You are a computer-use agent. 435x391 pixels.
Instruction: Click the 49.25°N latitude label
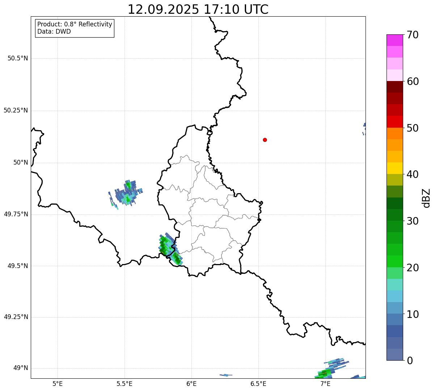16,317
